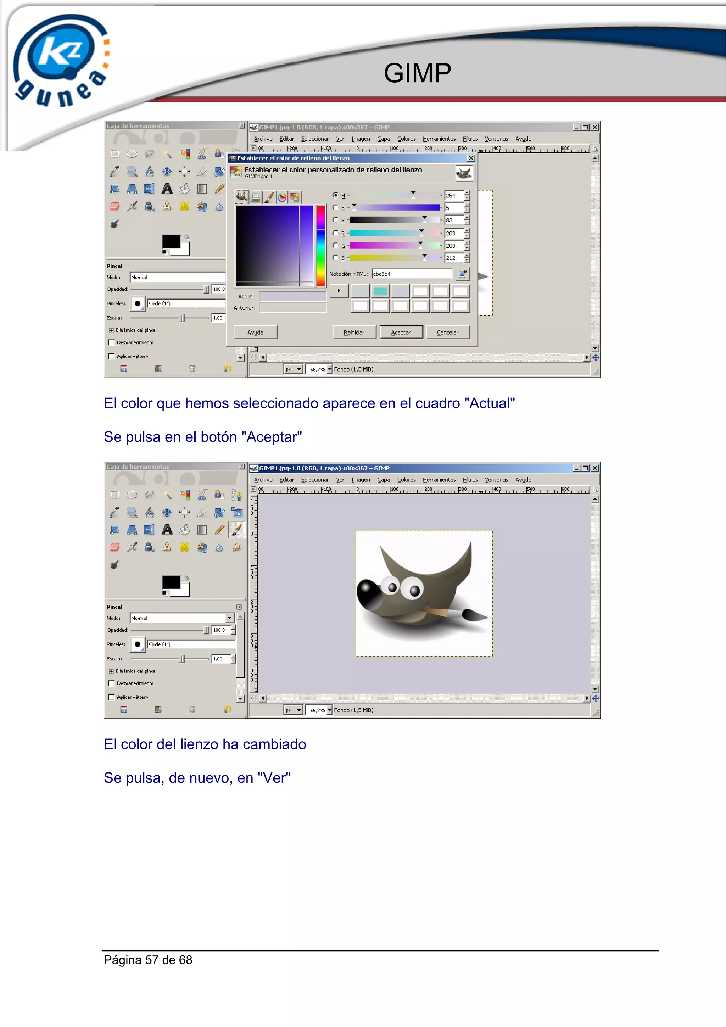The image size is (726, 1027).
Task: Select the Eraser tool in the toolbox beside the color dialog
Action: click(x=115, y=206)
